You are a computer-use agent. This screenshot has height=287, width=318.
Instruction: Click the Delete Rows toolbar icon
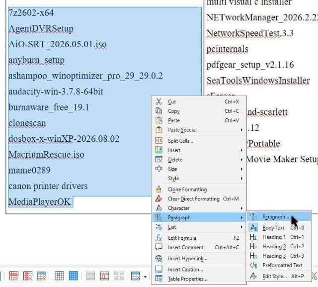click(x=14, y=276)
